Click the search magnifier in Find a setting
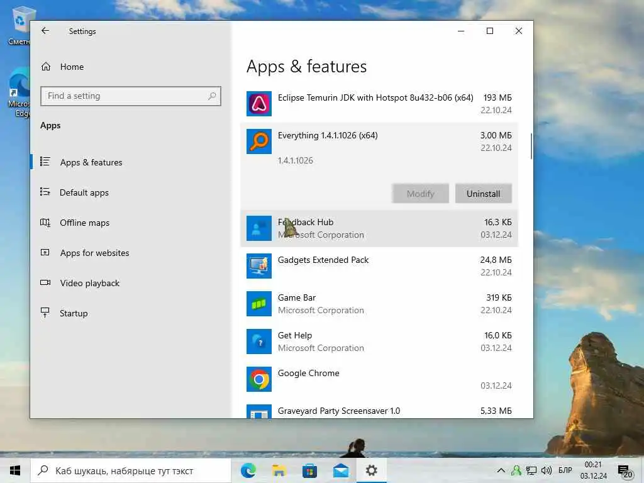 tap(212, 96)
